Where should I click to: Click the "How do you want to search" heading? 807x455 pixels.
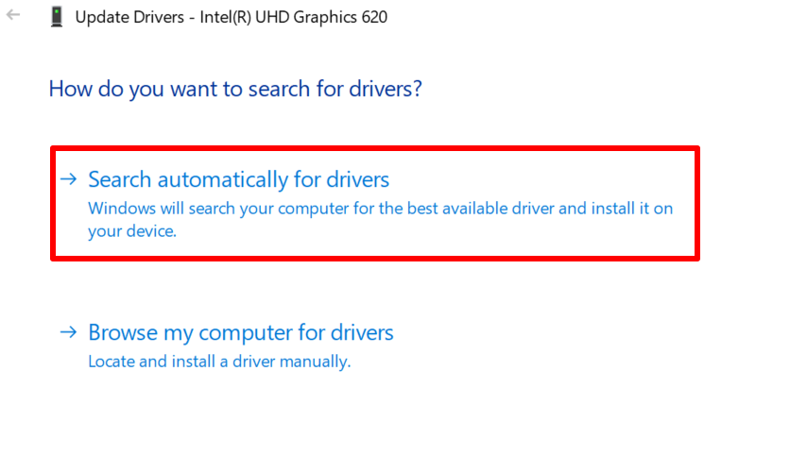[x=235, y=90]
